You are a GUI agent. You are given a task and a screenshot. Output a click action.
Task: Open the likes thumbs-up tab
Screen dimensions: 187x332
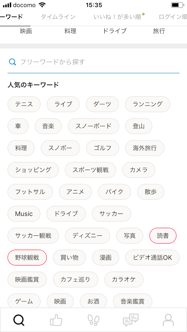pyautogui.click(x=56, y=320)
